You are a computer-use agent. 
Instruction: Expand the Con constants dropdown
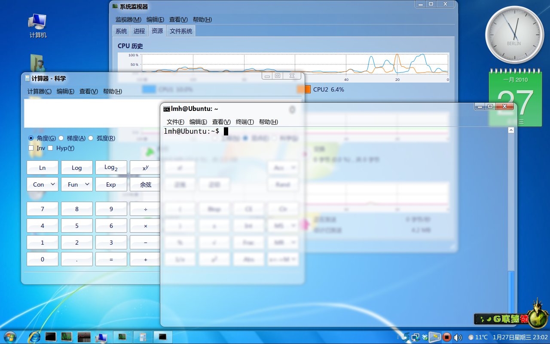pyautogui.click(x=43, y=184)
